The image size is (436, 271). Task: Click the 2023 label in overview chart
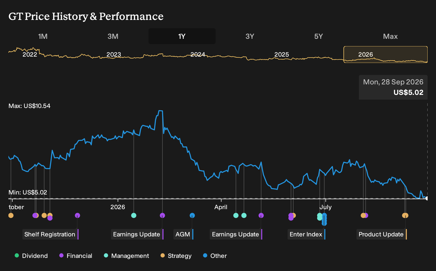coord(114,55)
